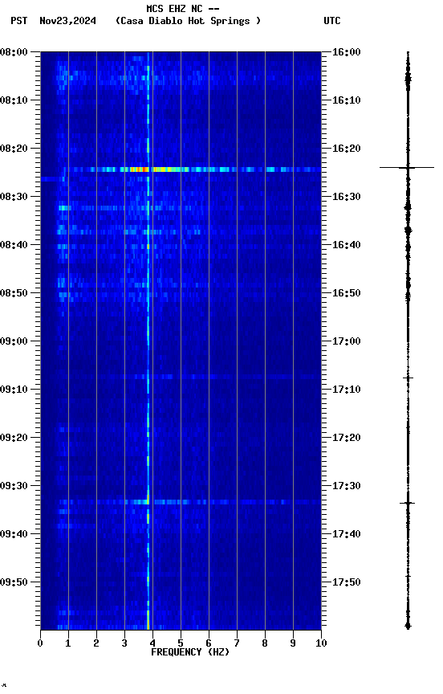Image resolution: width=443 pixels, height=694 pixels.
Task: Click the date 'Nov23,2024'
Action: point(67,21)
